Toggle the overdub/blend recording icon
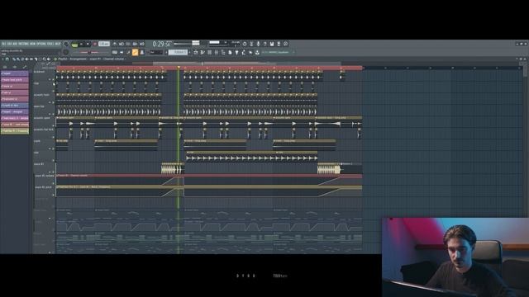Screen dimensions: 529x297 135,44
